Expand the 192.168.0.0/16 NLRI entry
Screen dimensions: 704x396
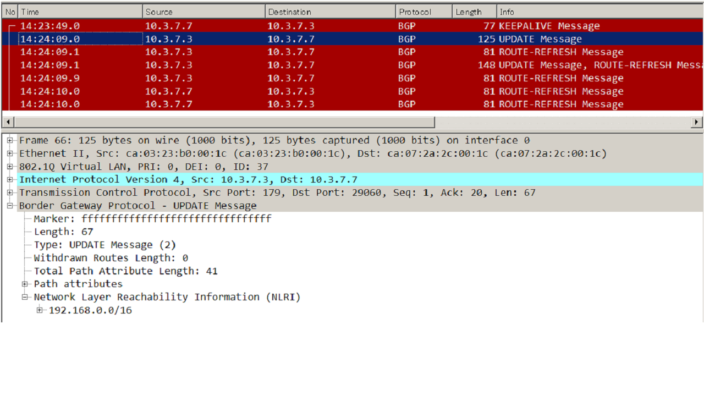click(x=40, y=310)
